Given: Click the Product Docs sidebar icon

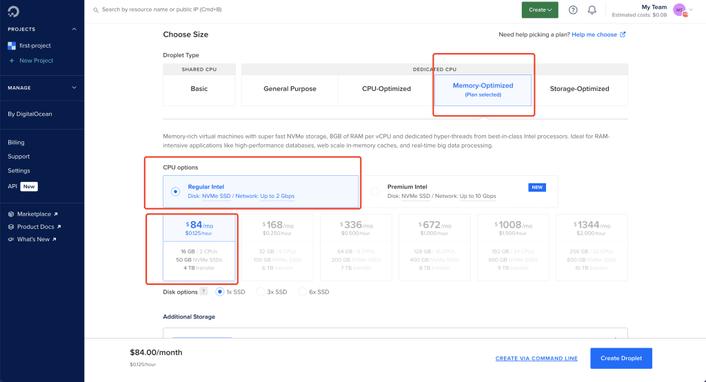Looking at the screenshot, I should 11,227.
